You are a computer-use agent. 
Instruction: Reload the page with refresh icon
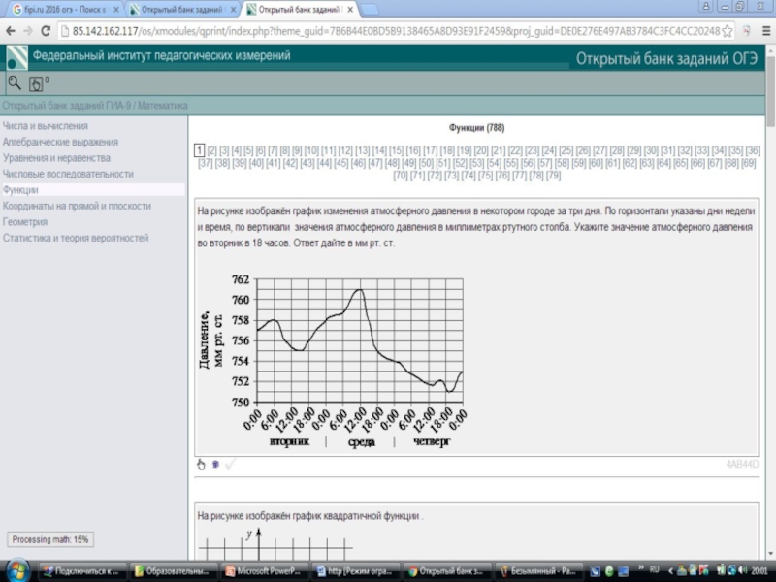(x=46, y=31)
